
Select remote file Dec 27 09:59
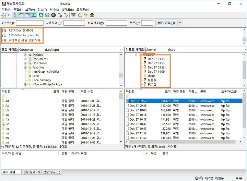(x=184, y=106)
